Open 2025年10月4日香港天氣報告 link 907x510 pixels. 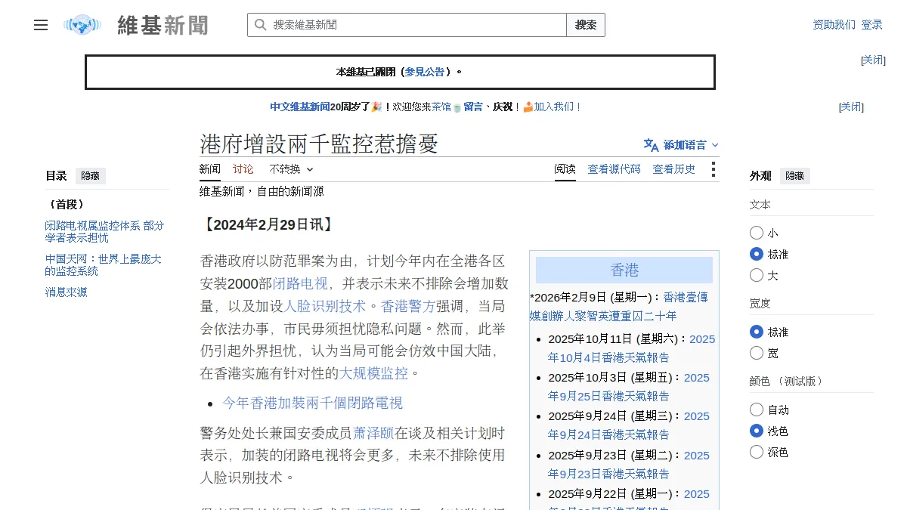pos(632,348)
